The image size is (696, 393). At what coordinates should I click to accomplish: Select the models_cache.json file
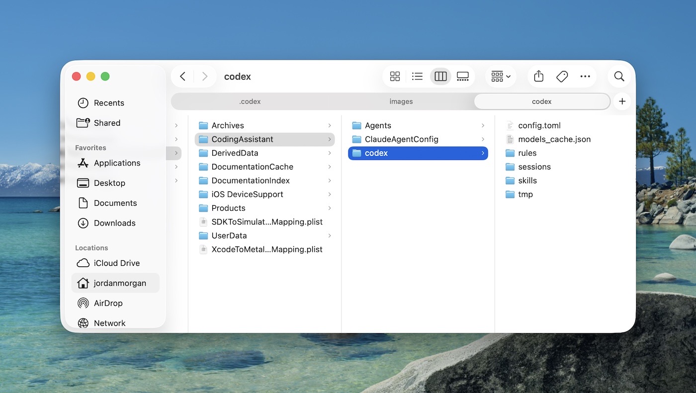[x=554, y=140]
